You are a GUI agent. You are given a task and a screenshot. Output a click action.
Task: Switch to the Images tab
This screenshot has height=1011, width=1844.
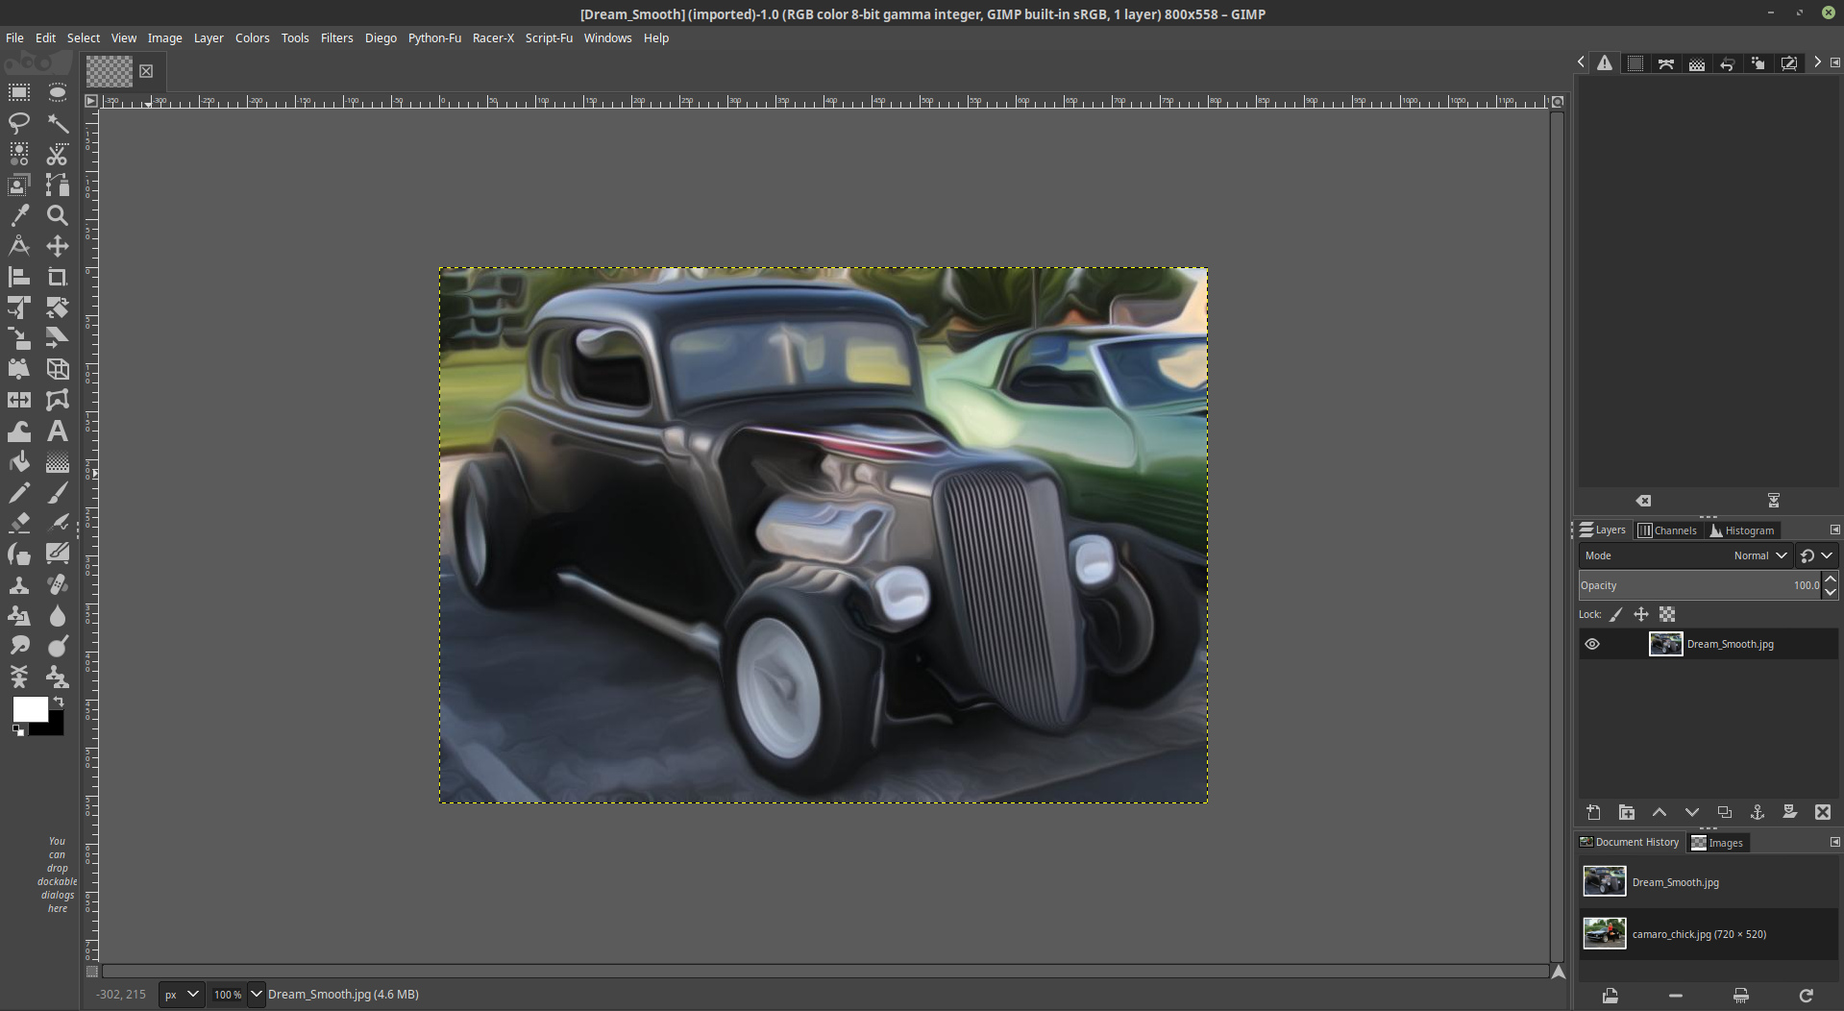tap(1717, 843)
